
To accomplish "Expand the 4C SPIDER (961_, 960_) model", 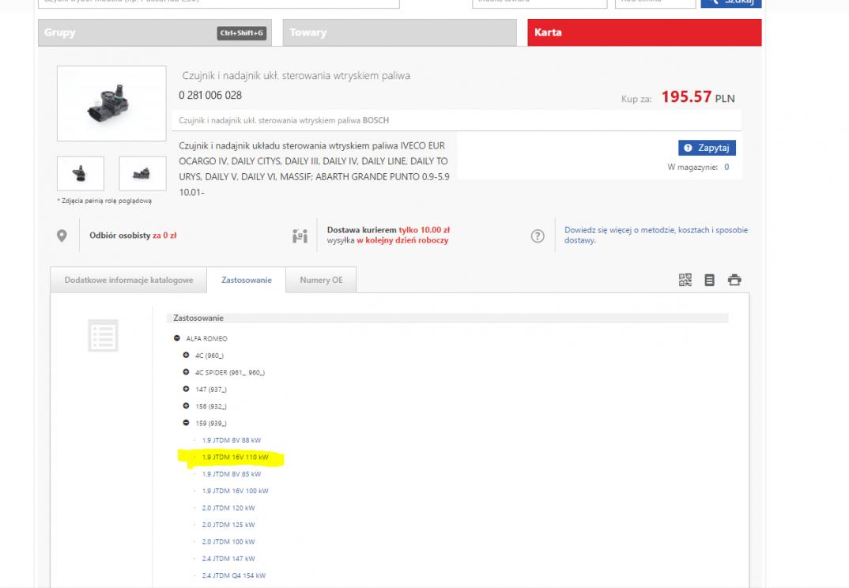I will pos(186,372).
